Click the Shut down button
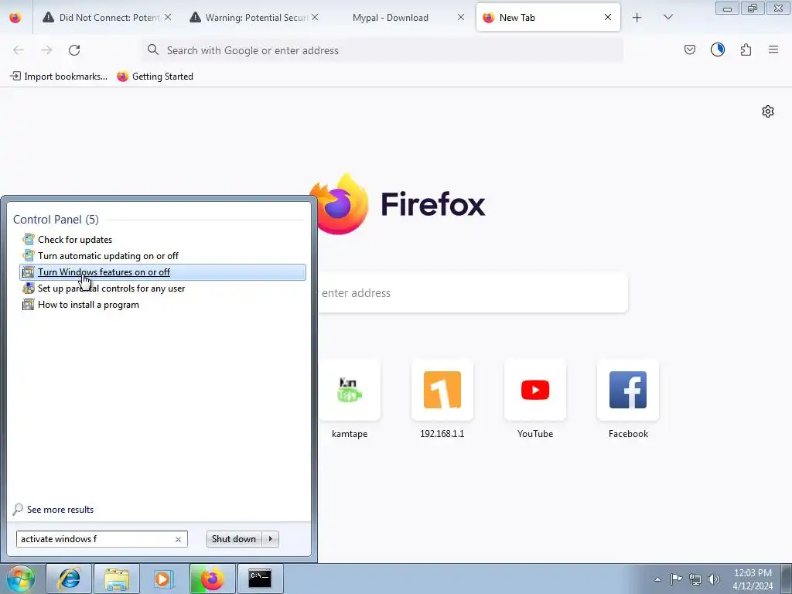Viewport: 792px width, 594px height. [234, 539]
